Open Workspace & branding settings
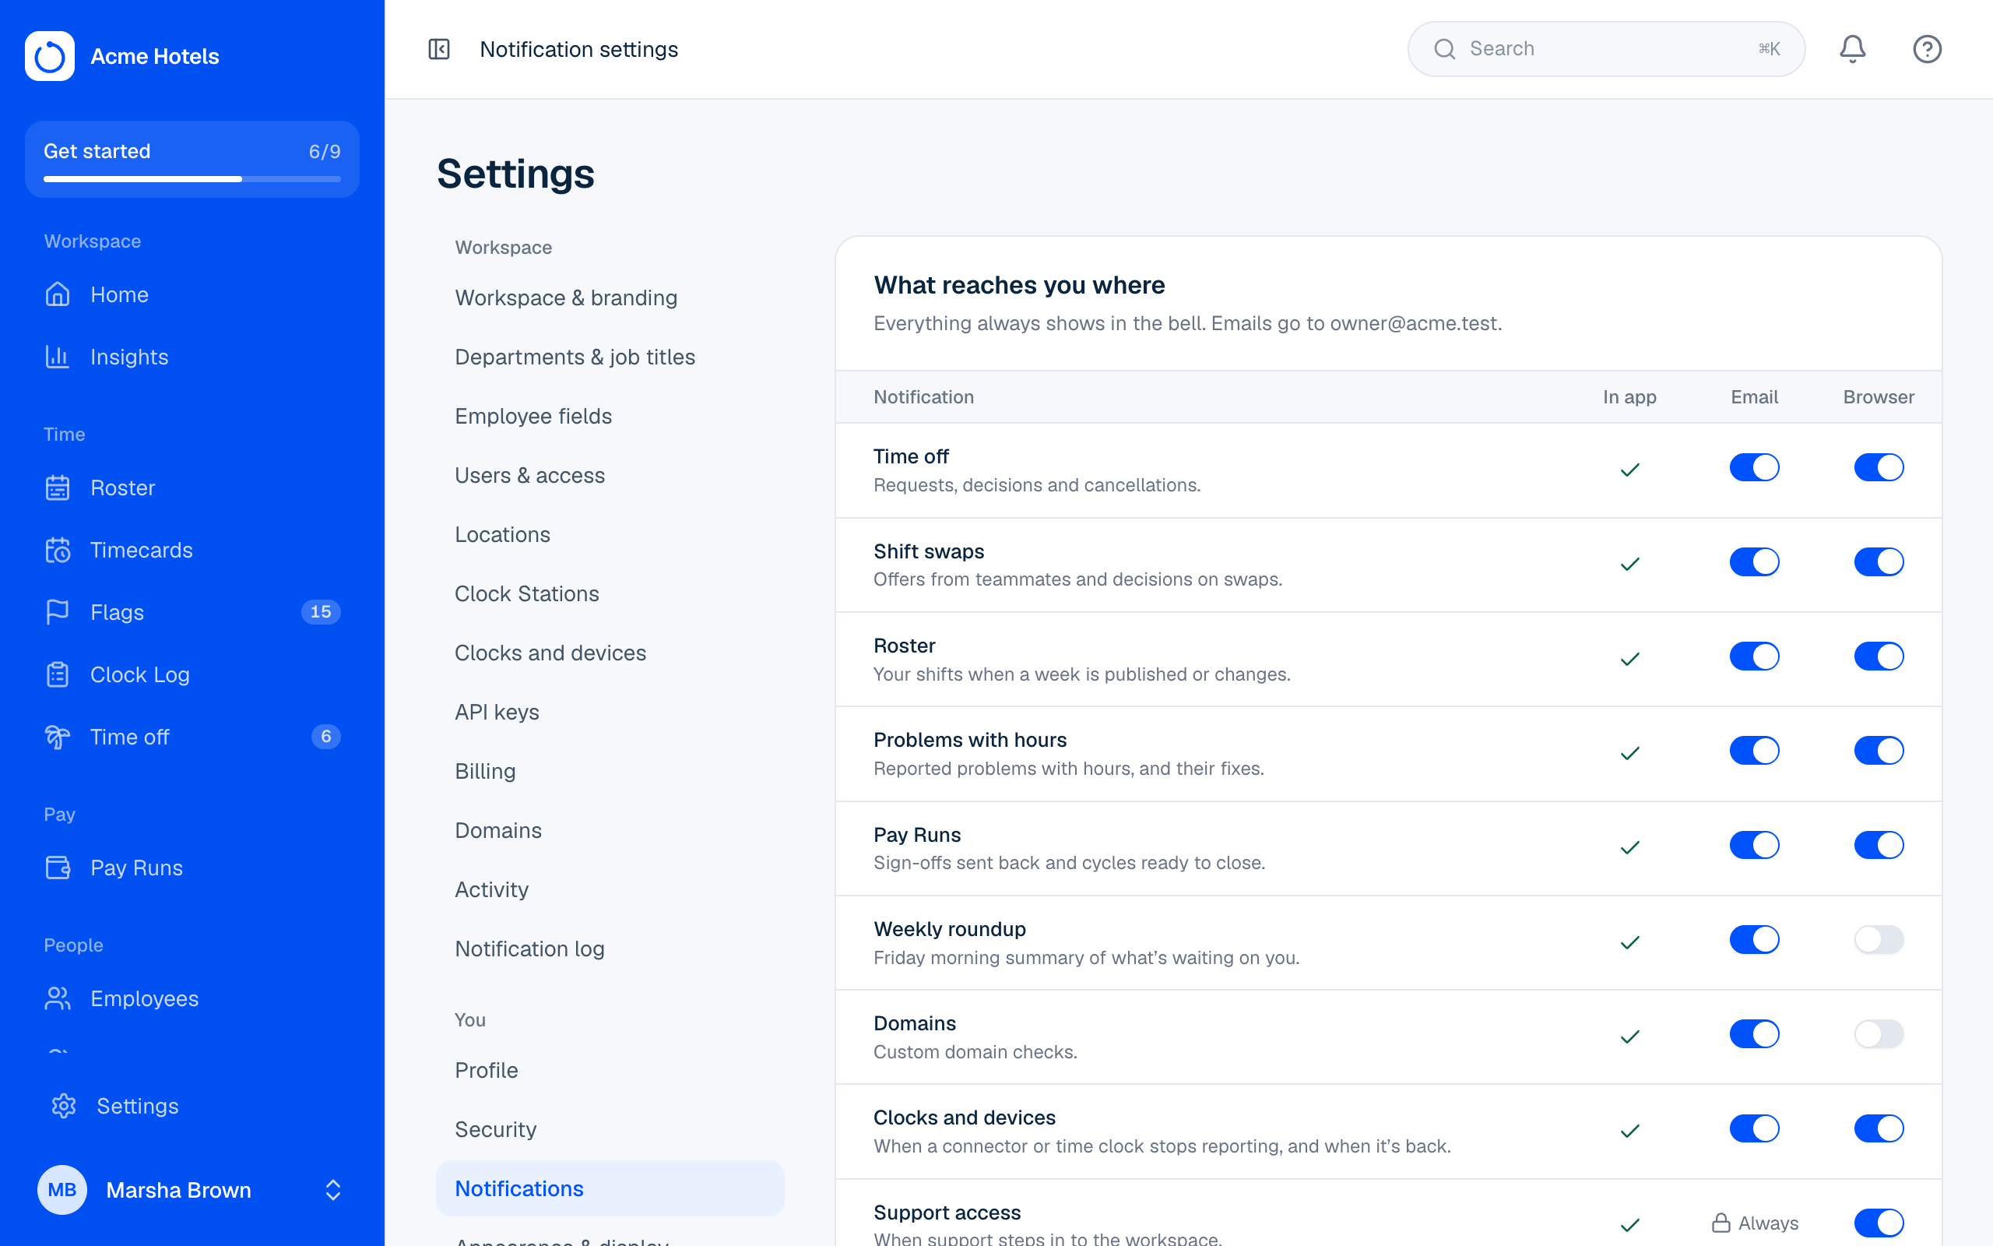This screenshot has width=1993, height=1246. tap(610, 297)
